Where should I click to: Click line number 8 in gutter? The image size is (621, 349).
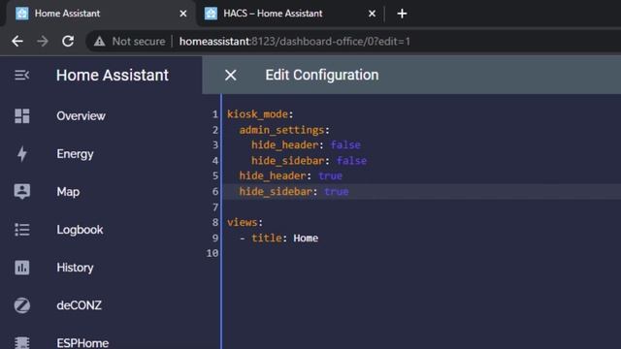215,222
